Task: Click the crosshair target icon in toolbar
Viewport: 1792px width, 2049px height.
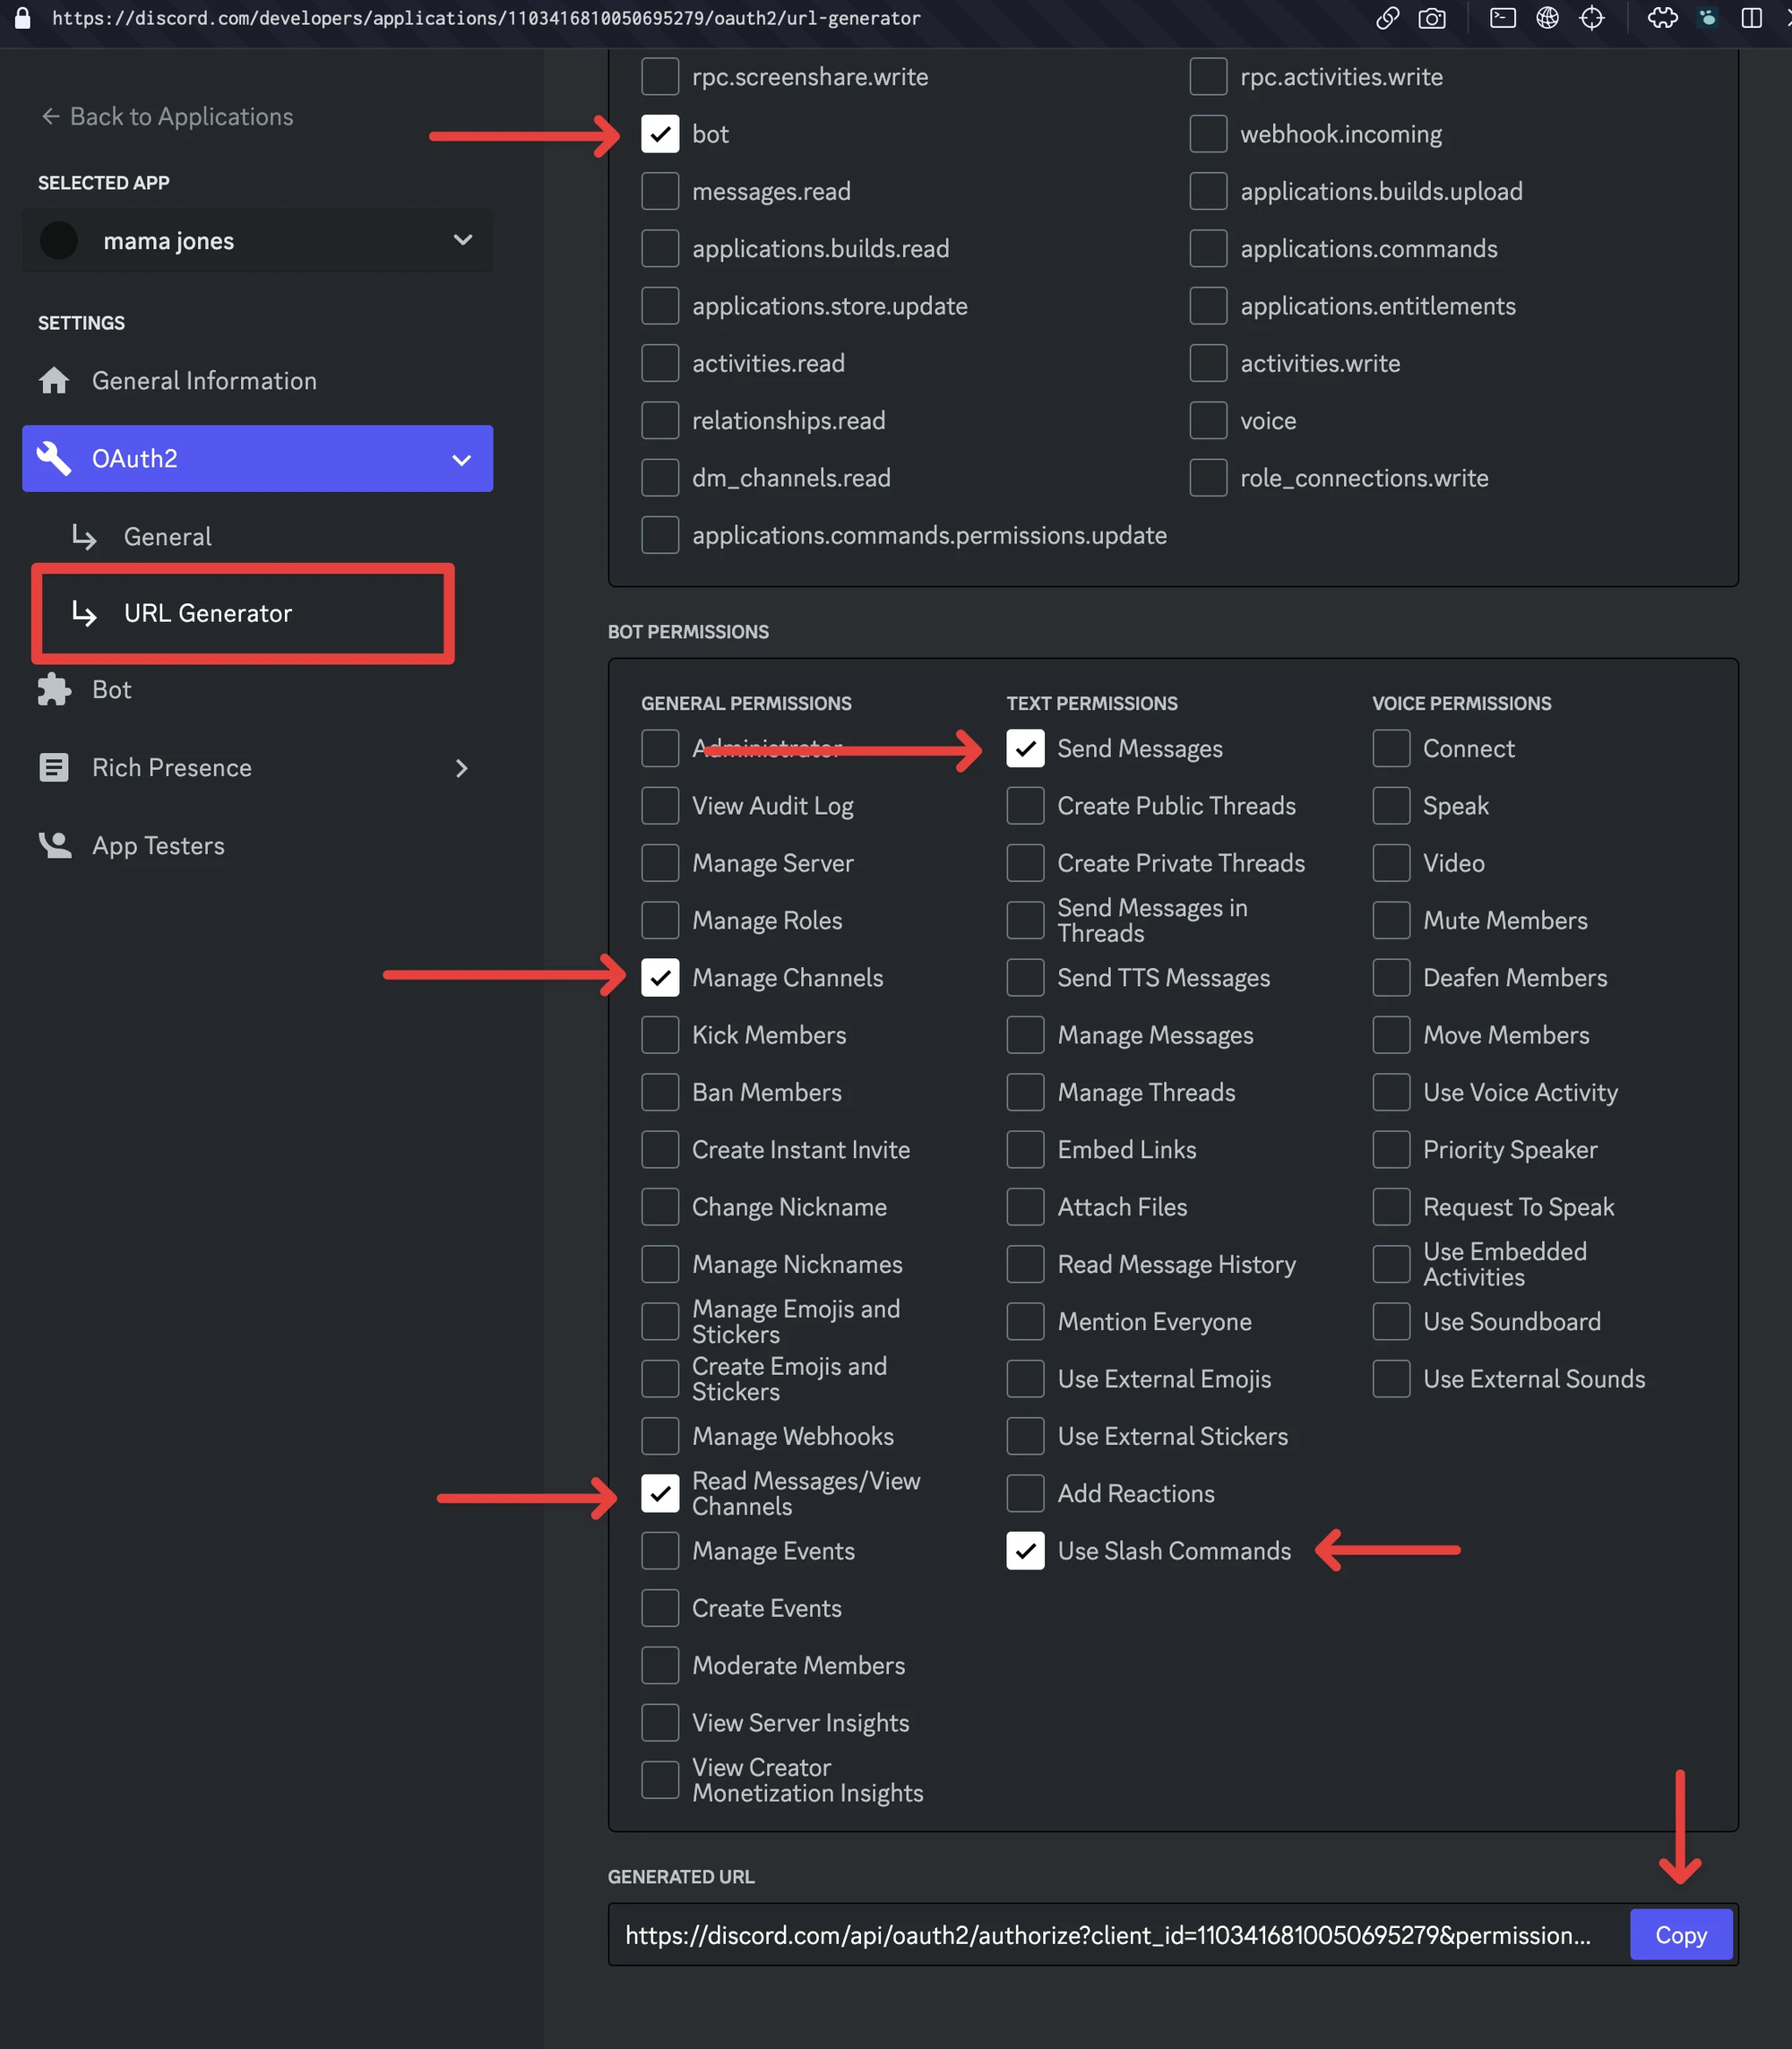Action: (x=1592, y=18)
